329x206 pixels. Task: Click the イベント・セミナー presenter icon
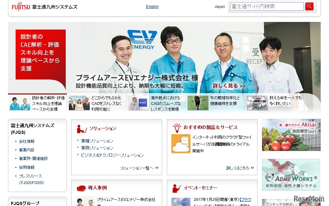tap(176, 189)
